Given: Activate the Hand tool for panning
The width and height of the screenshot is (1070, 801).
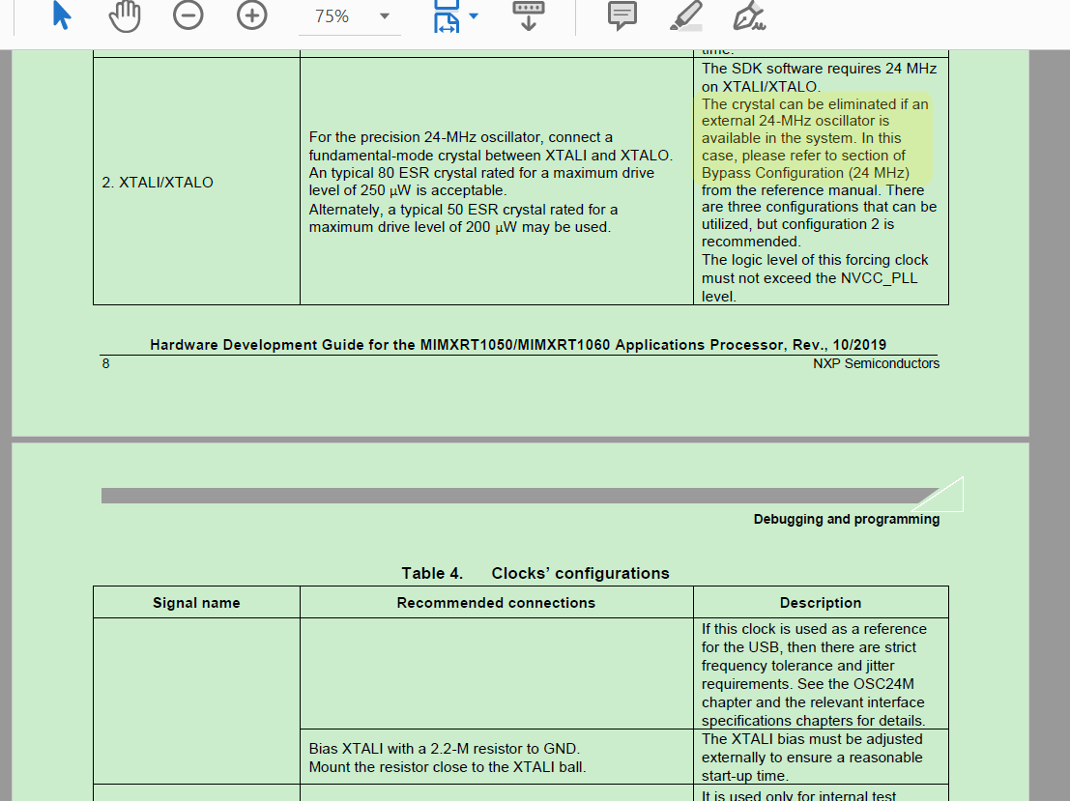Looking at the screenshot, I should (x=125, y=16).
